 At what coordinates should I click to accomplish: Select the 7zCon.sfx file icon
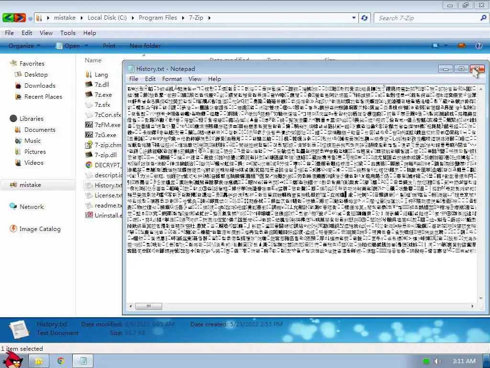(x=89, y=115)
